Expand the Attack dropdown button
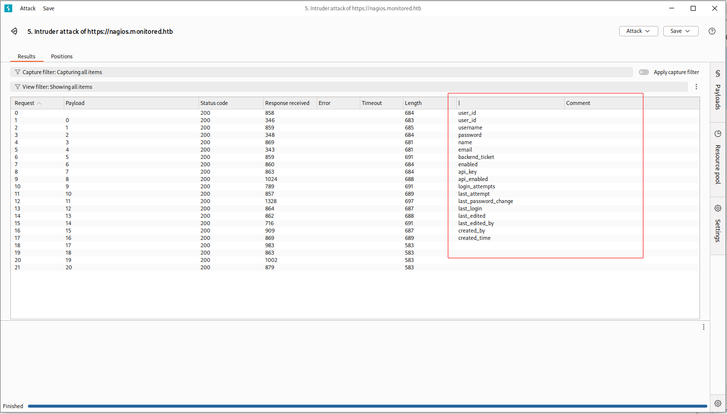 pos(638,31)
